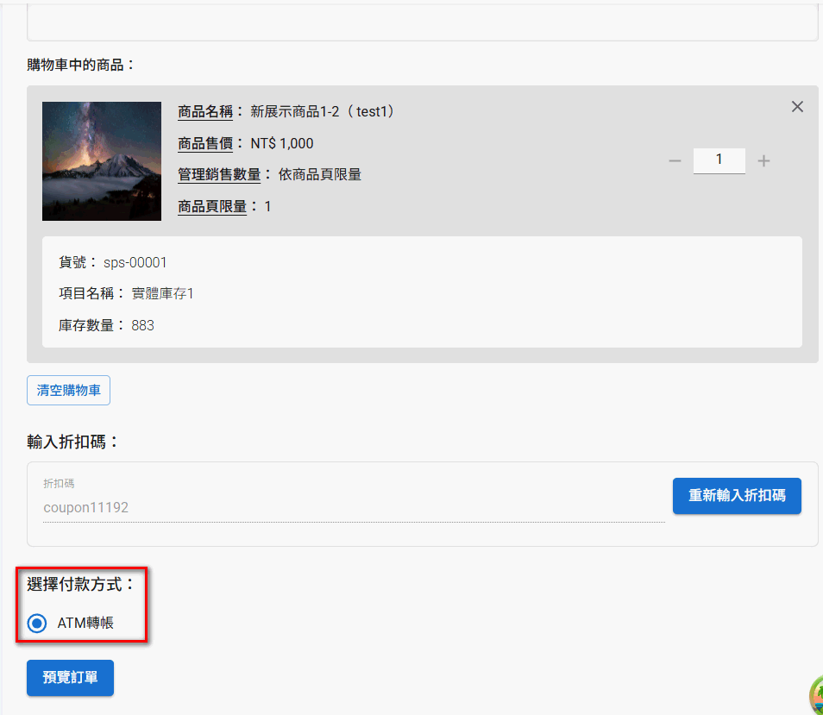Viewport: 823px width, 715px height.
Task: Select the ATM轉帳 radio button
Action: [x=37, y=624]
